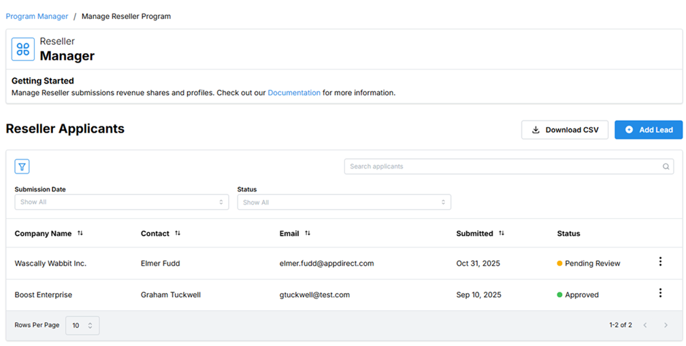
Task: Click the Program Manager breadcrumb
Action: 37,16
